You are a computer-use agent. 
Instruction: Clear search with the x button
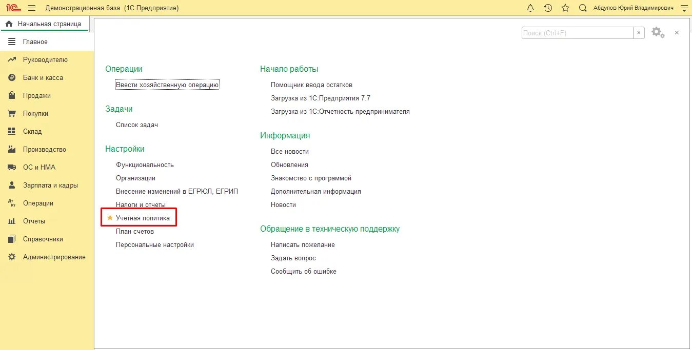[x=639, y=33]
